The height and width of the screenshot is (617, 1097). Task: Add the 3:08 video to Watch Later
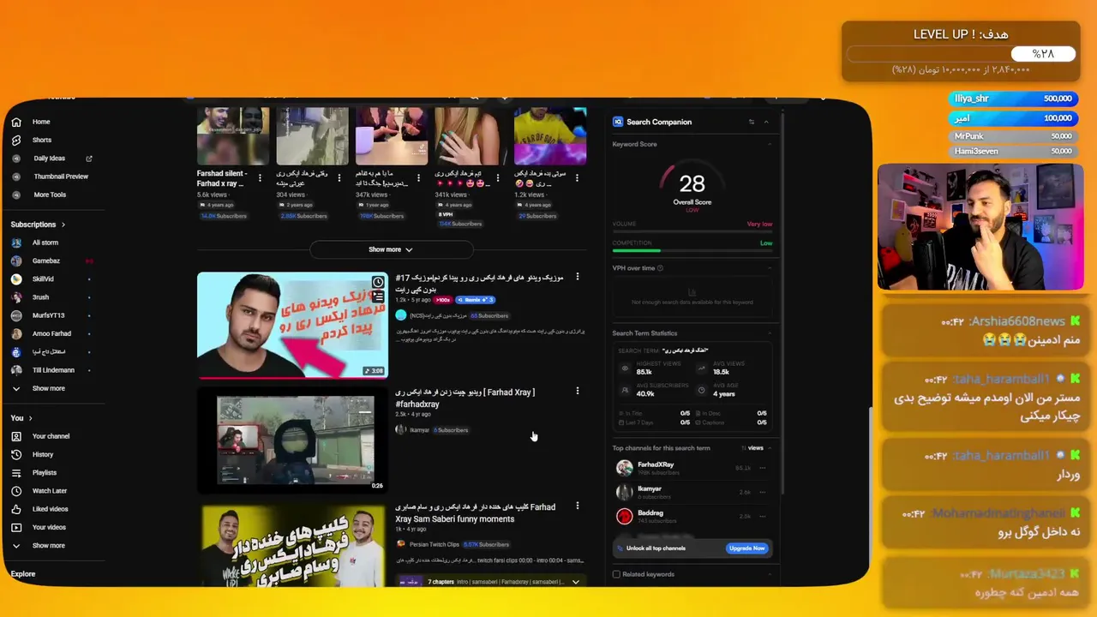(378, 282)
